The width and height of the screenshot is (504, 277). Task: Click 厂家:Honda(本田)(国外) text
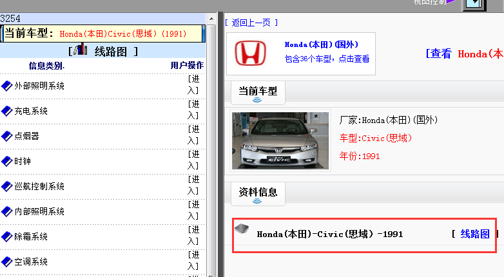click(388, 120)
